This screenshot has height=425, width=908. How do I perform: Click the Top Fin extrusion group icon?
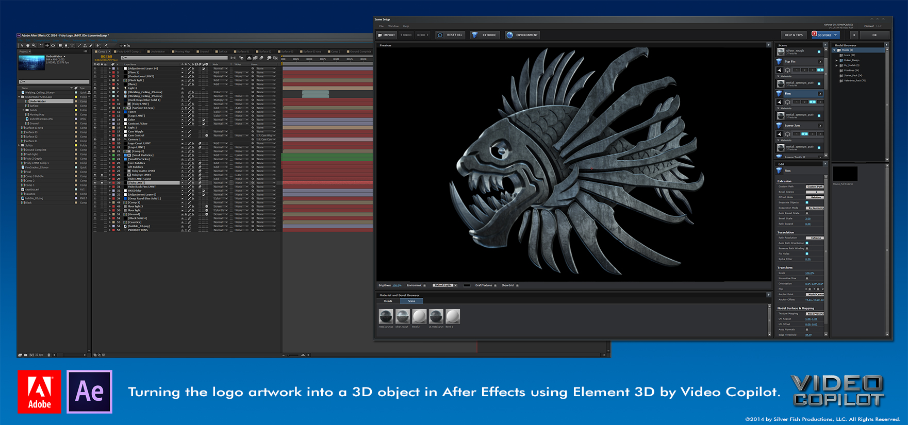780,61
